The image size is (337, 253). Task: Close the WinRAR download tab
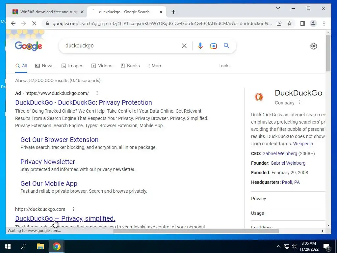coord(82,12)
